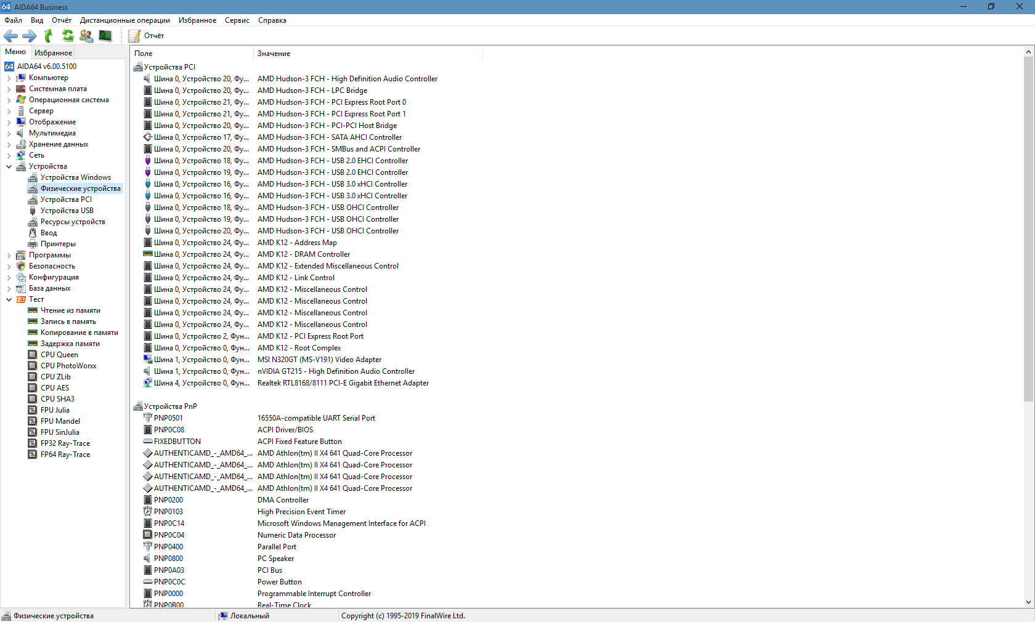Image resolution: width=1035 pixels, height=622 pixels.
Task: Open the Файл menu
Action: point(13,20)
